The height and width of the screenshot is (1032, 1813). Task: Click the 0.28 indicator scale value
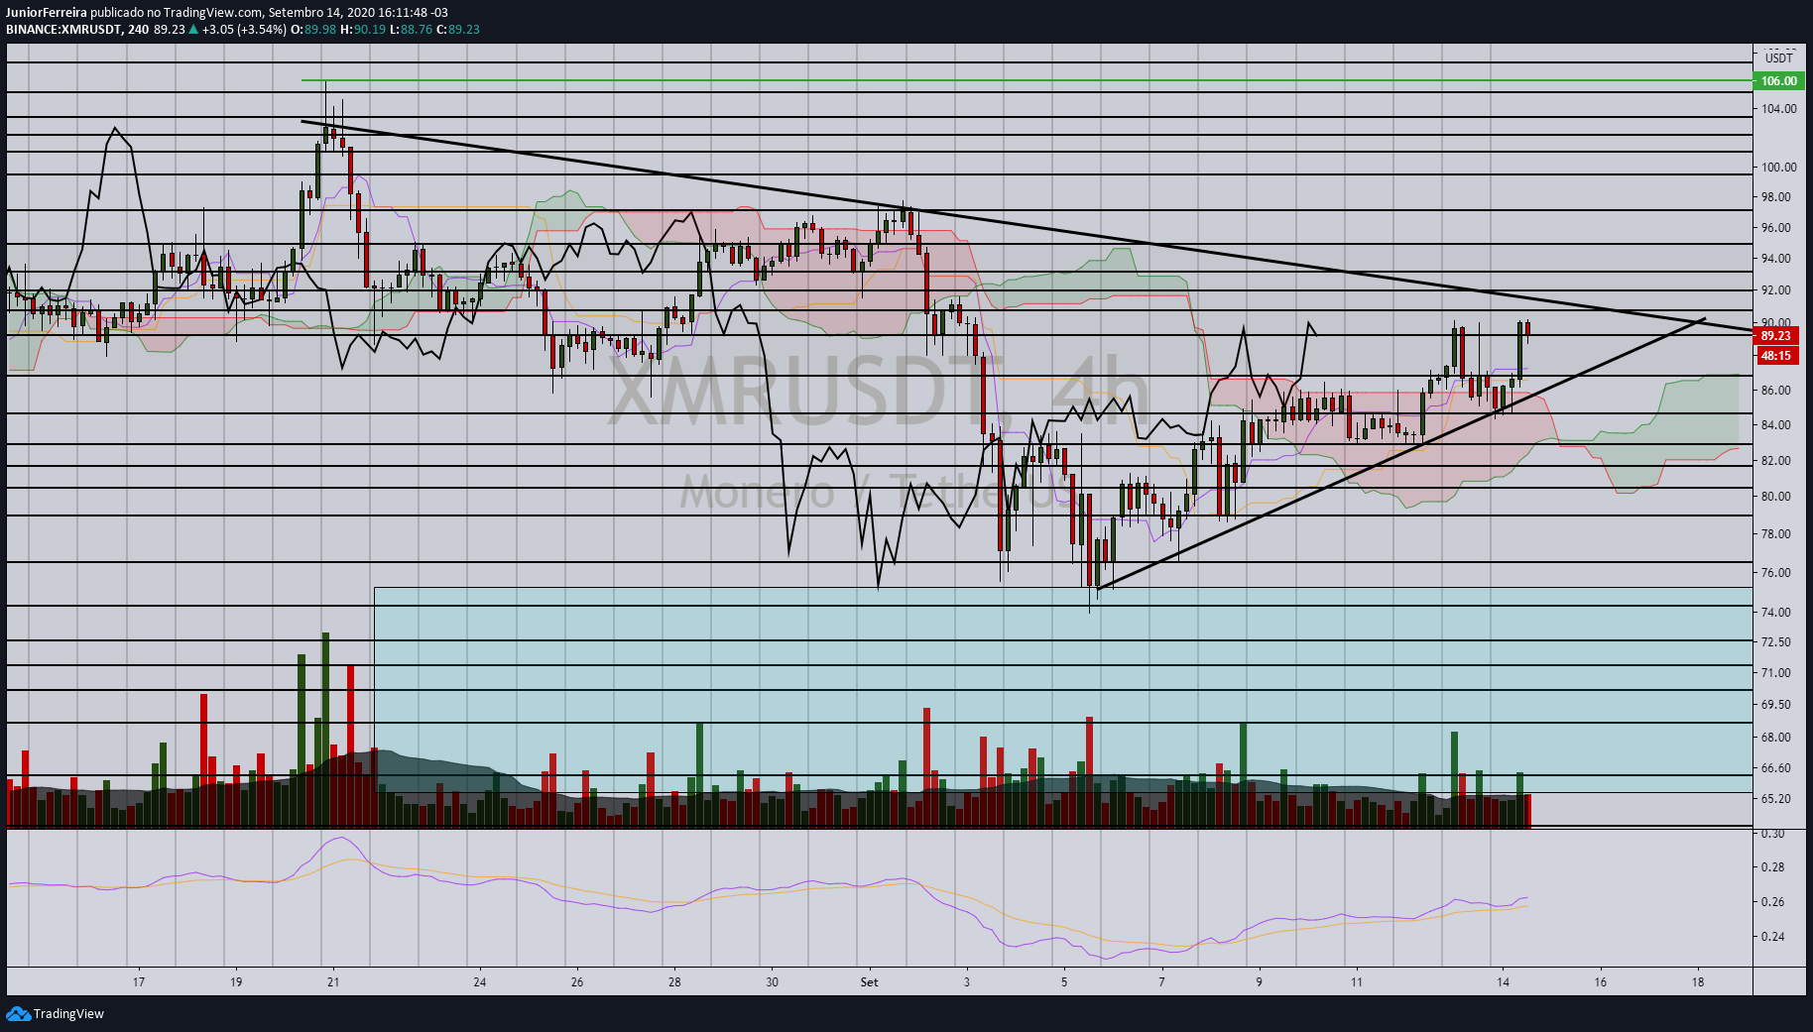[1772, 866]
